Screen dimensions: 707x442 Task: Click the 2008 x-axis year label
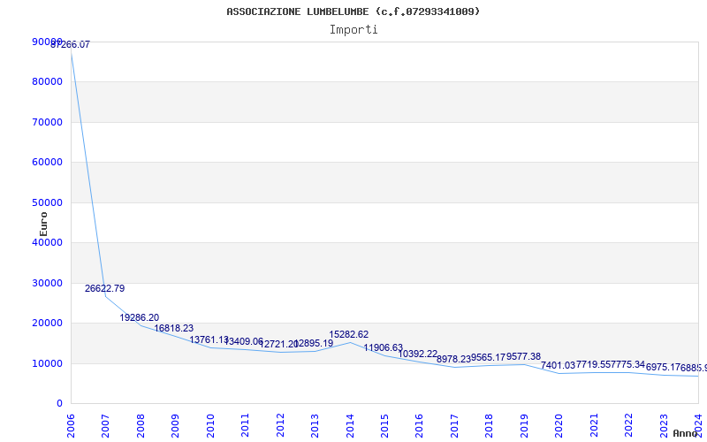click(141, 425)
